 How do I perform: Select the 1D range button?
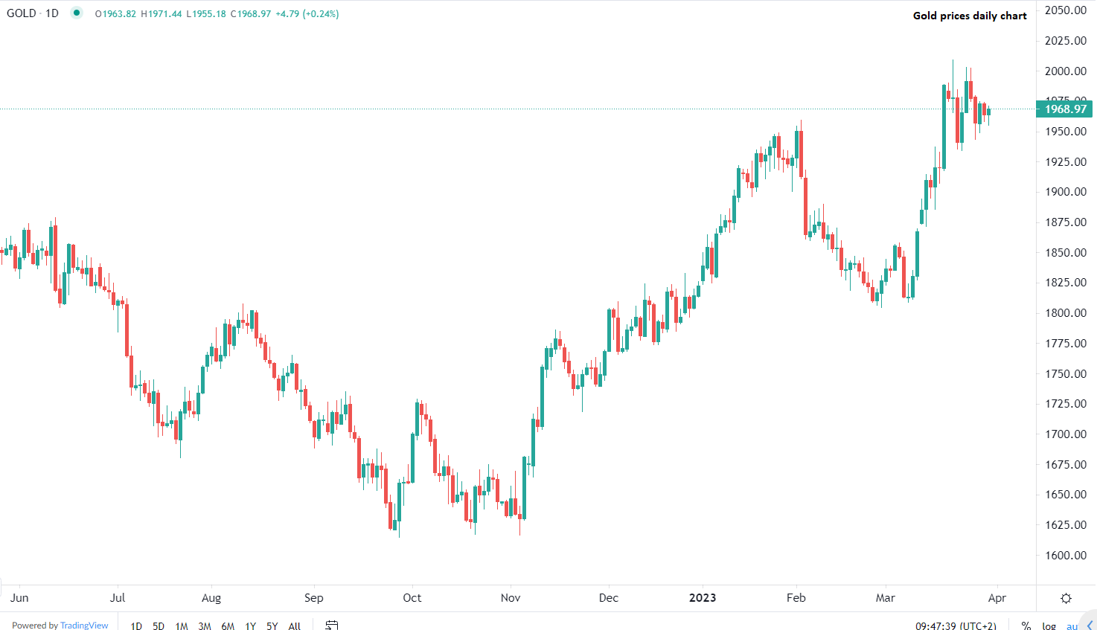[x=135, y=626]
